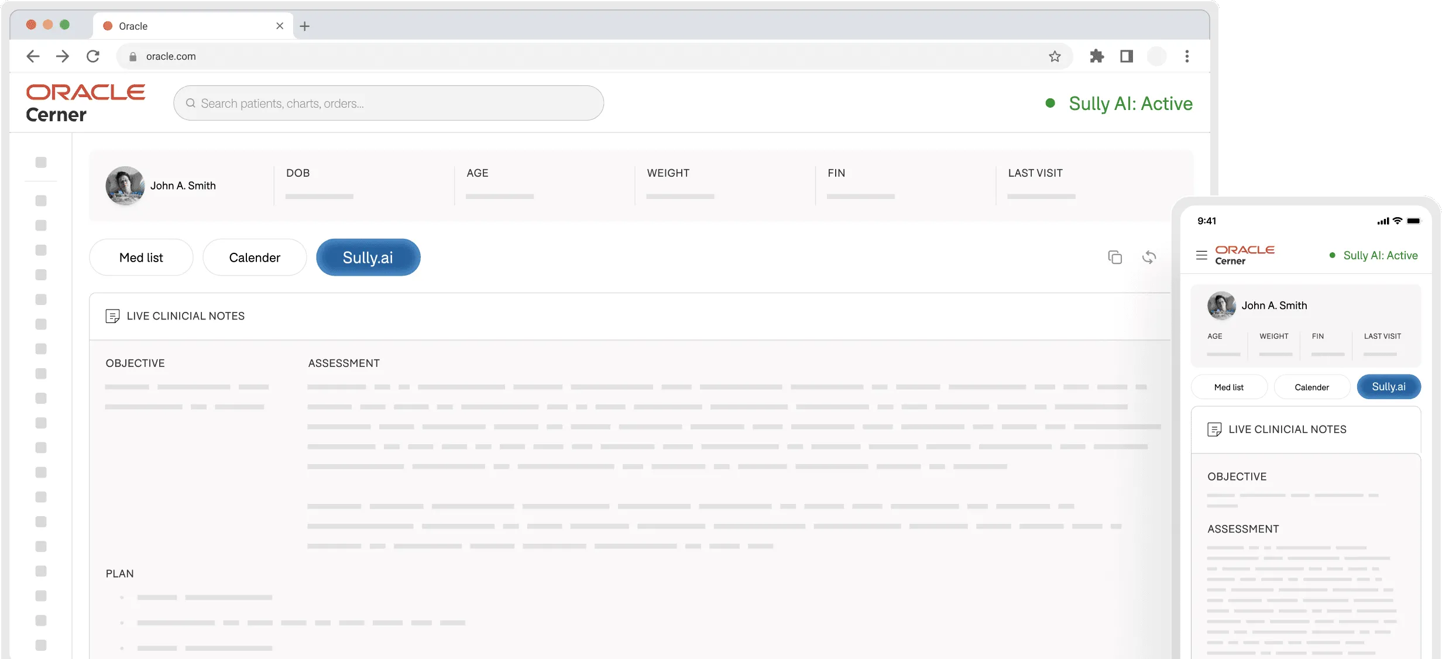Click Sully AI: Active in the mobile header
The height and width of the screenshot is (659, 1442).
[1374, 255]
